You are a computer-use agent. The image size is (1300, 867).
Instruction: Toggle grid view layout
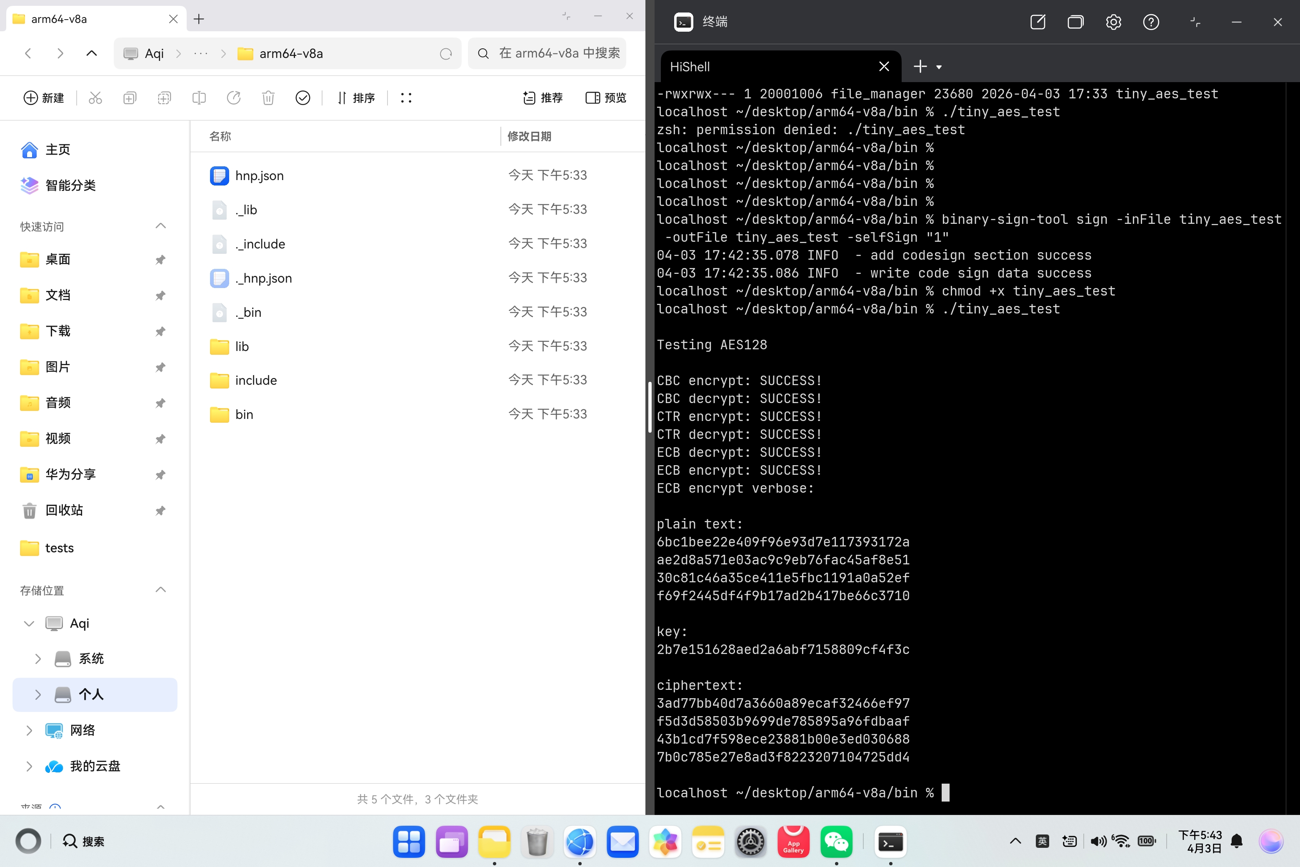[x=406, y=98]
